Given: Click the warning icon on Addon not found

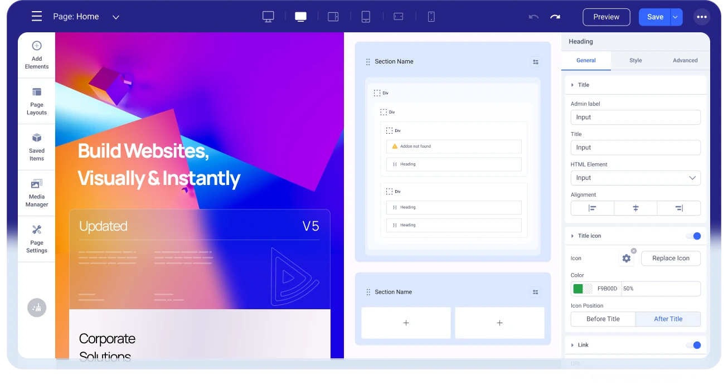Looking at the screenshot, I should 395,147.
